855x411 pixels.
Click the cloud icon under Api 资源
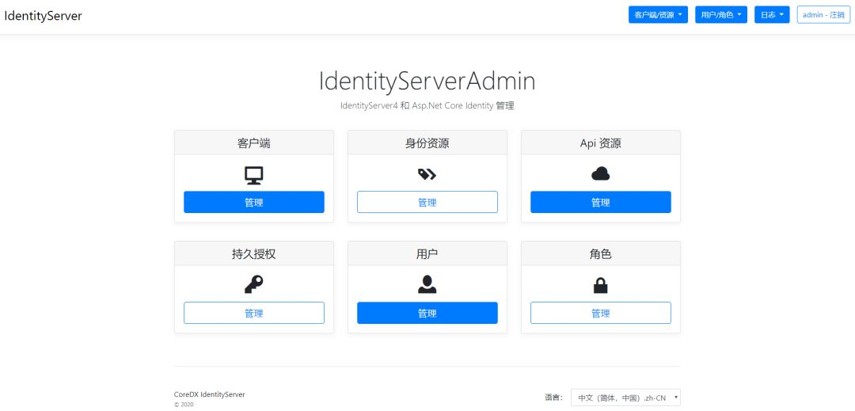[600, 174]
